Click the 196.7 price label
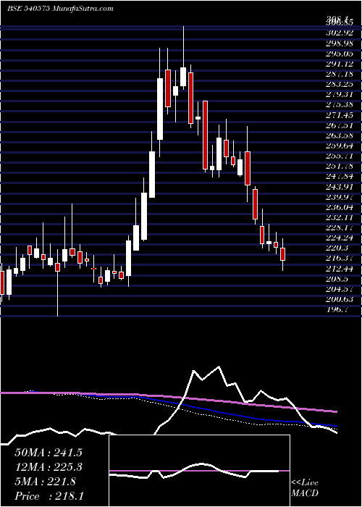 tap(337, 309)
